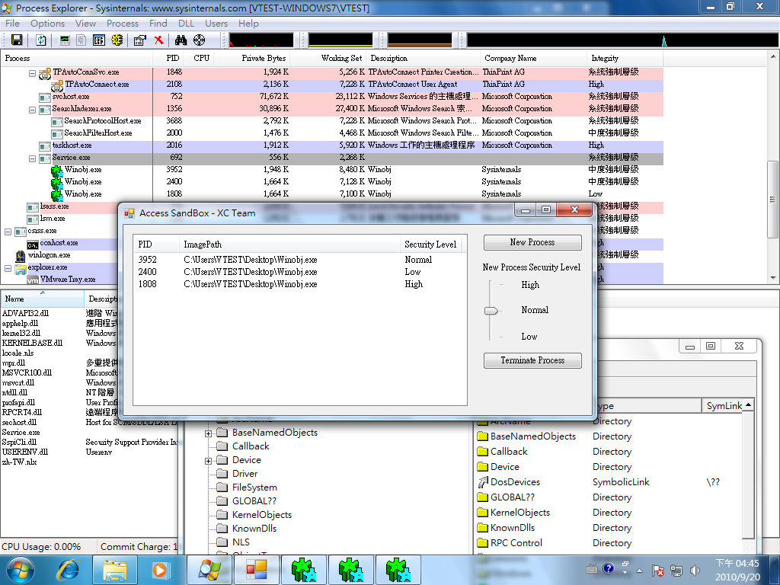Select RPC Control in the Winobj list
780x585 pixels.
tap(516, 542)
